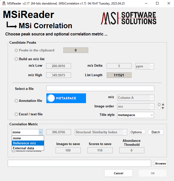Click the m/z Delta input field
The width and height of the screenshot is (174, 181).
pos(119,66)
